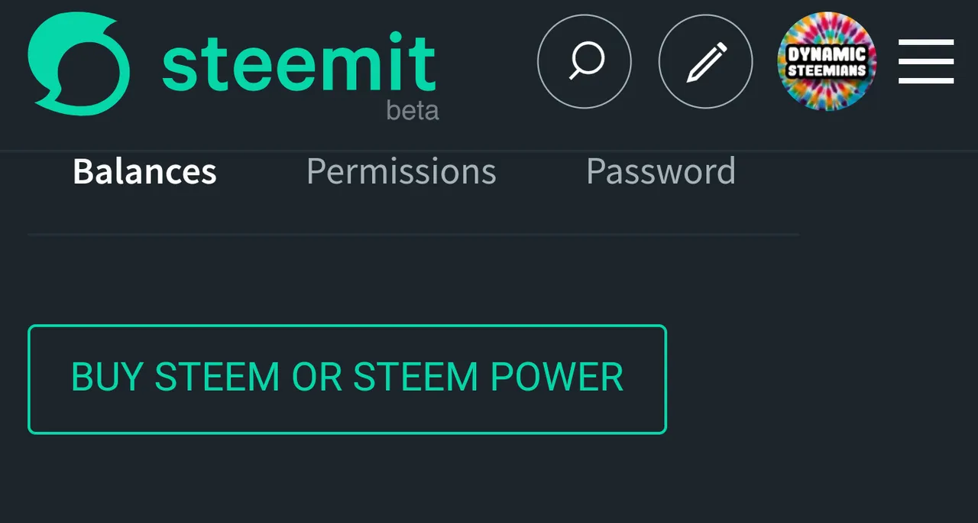Click the Steemit speech-bubble logo icon
This screenshot has width=978, height=523.
(79, 63)
